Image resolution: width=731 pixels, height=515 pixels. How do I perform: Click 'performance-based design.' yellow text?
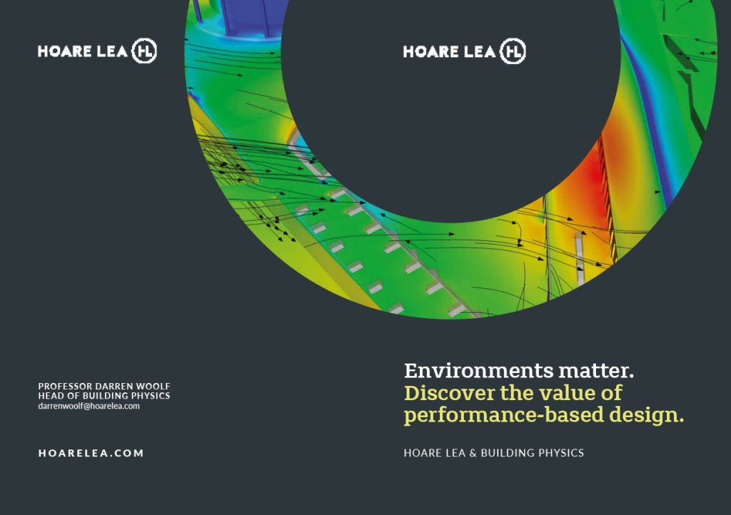tap(543, 415)
